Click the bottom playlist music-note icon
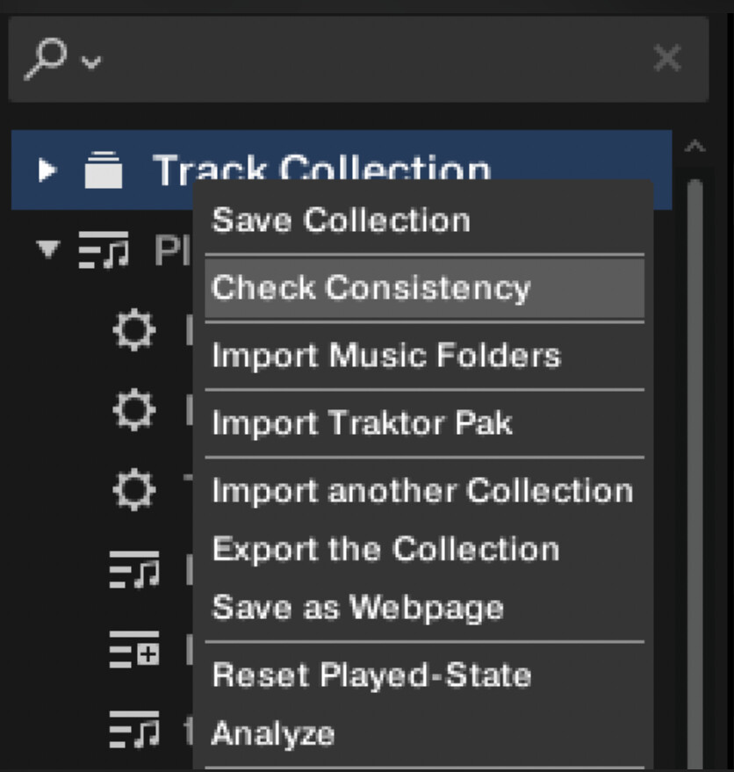This screenshot has height=772, width=734. point(133,729)
